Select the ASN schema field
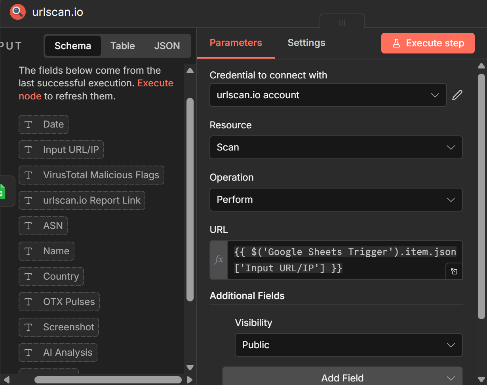The height and width of the screenshot is (385, 487). (x=43, y=226)
